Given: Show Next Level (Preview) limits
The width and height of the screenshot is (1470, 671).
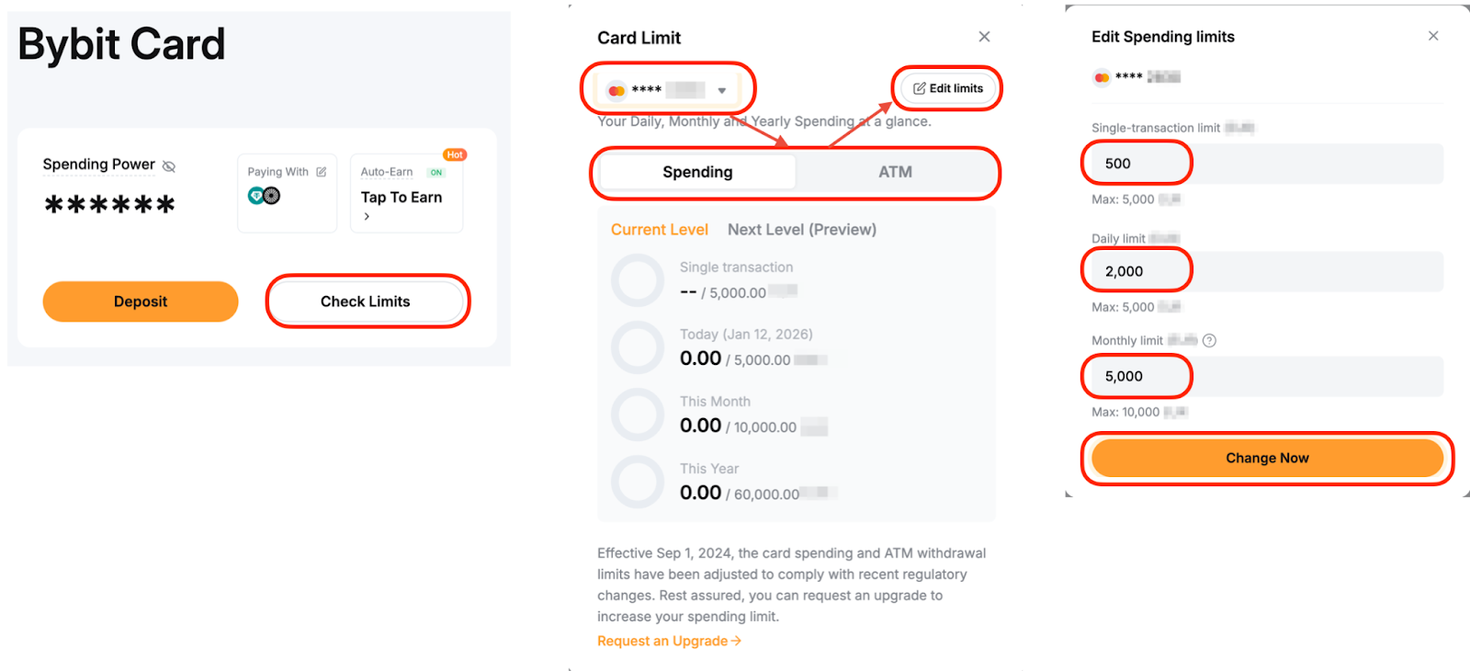Looking at the screenshot, I should point(801,230).
